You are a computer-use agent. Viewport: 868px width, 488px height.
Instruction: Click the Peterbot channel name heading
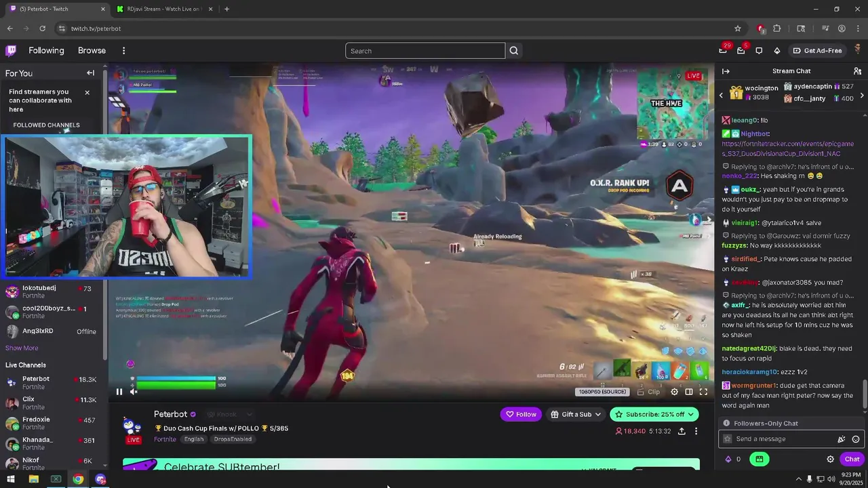[170, 414]
